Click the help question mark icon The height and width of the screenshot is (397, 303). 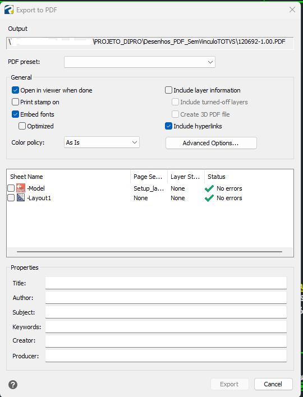pos(13,385)
